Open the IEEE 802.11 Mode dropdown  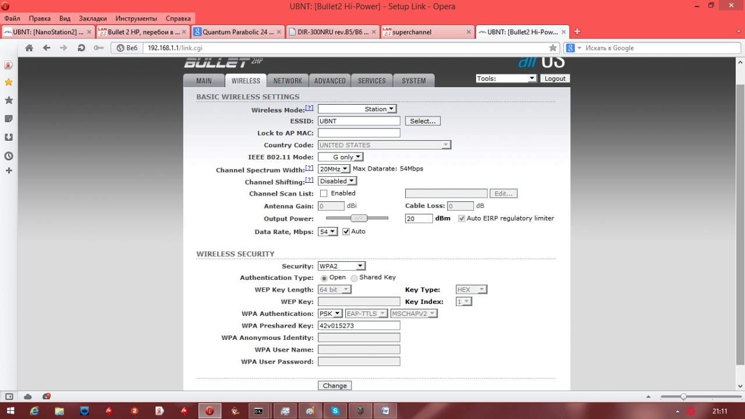340,157
